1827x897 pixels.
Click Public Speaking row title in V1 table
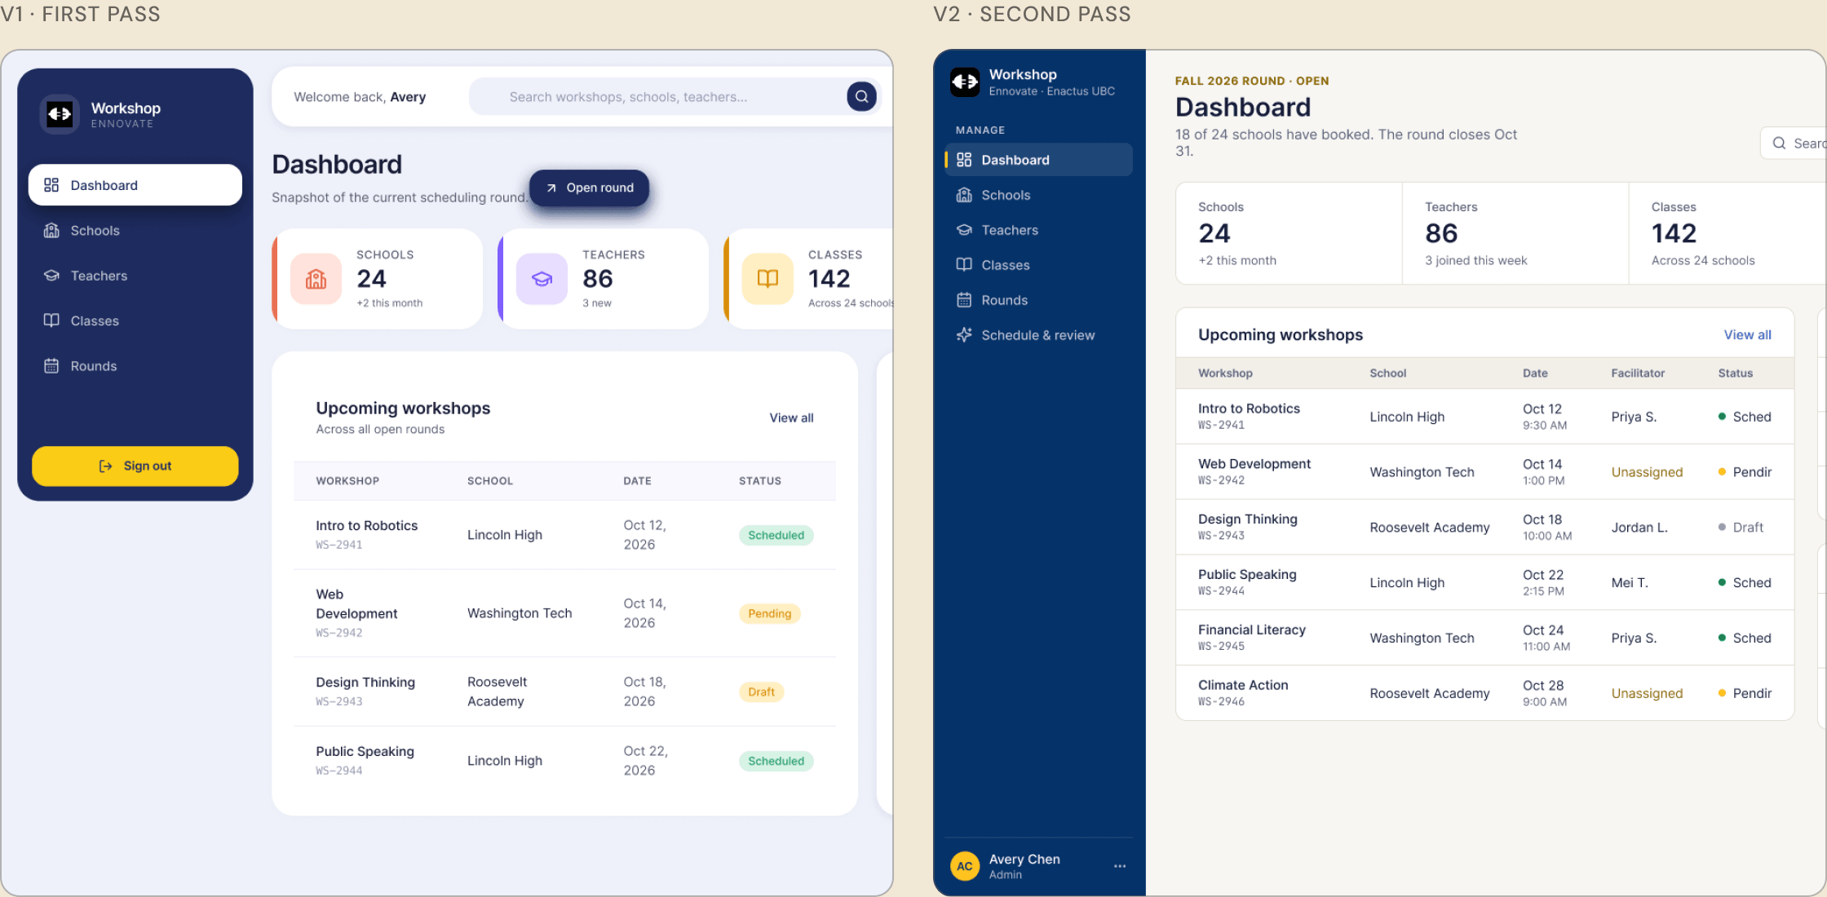[x=365, y=752]
